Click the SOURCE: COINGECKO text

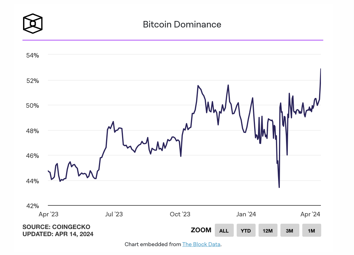(56, 227)
